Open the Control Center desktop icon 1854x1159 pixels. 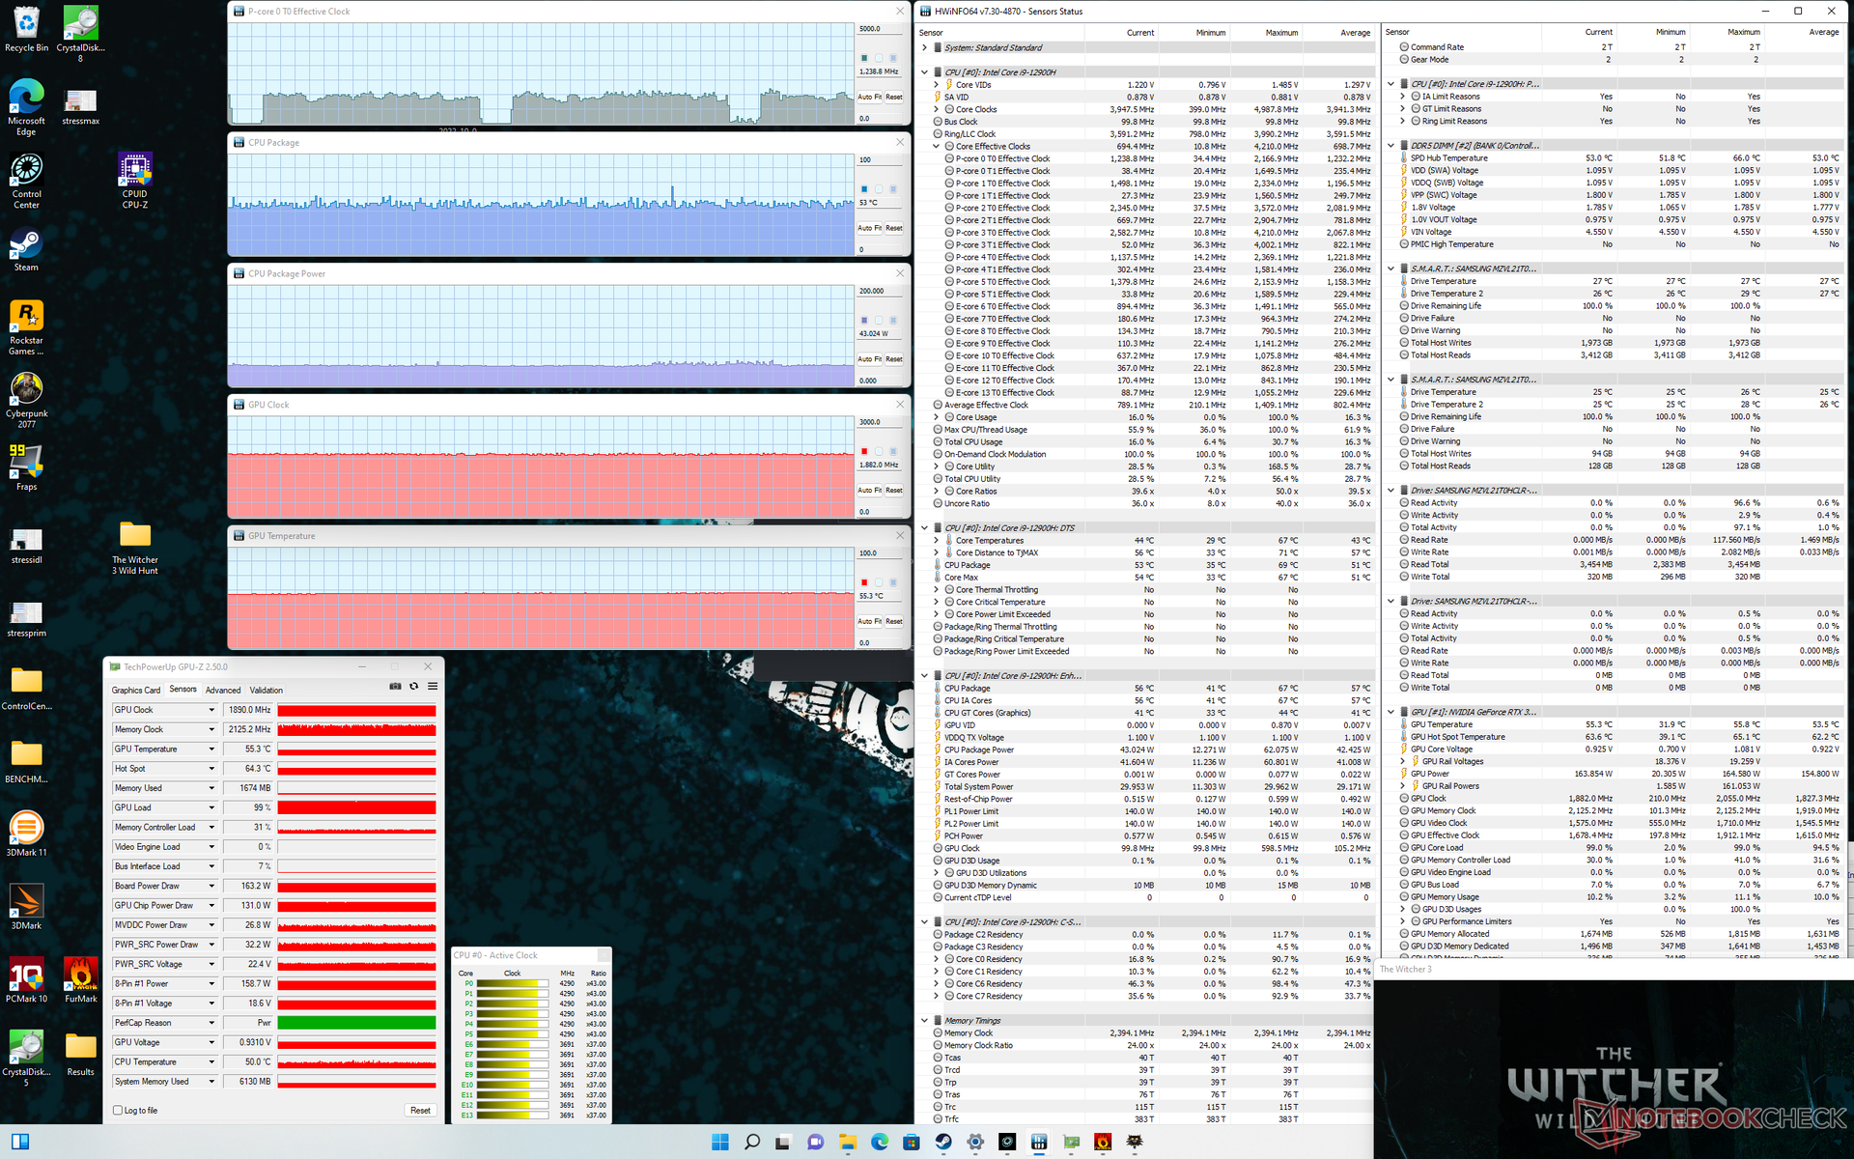click(26, 181)
